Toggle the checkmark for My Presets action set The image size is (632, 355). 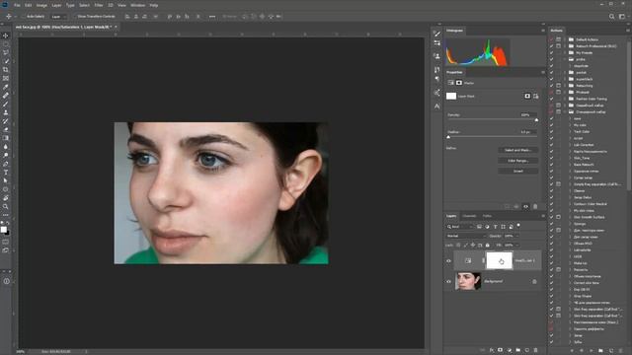point(551,52)
